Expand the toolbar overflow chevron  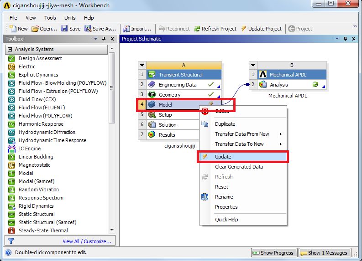(x=355, y=26)
